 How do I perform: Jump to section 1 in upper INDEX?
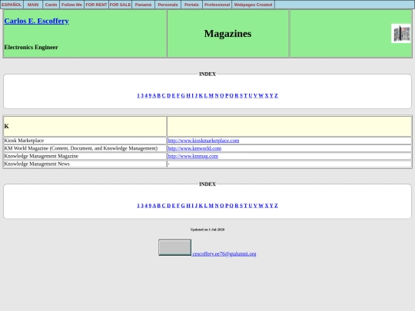[138, 95]
